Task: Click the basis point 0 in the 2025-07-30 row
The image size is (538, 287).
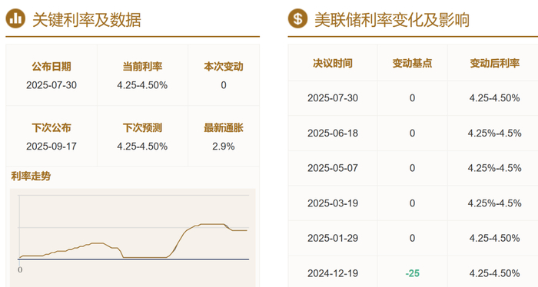Action: (412, 98)
